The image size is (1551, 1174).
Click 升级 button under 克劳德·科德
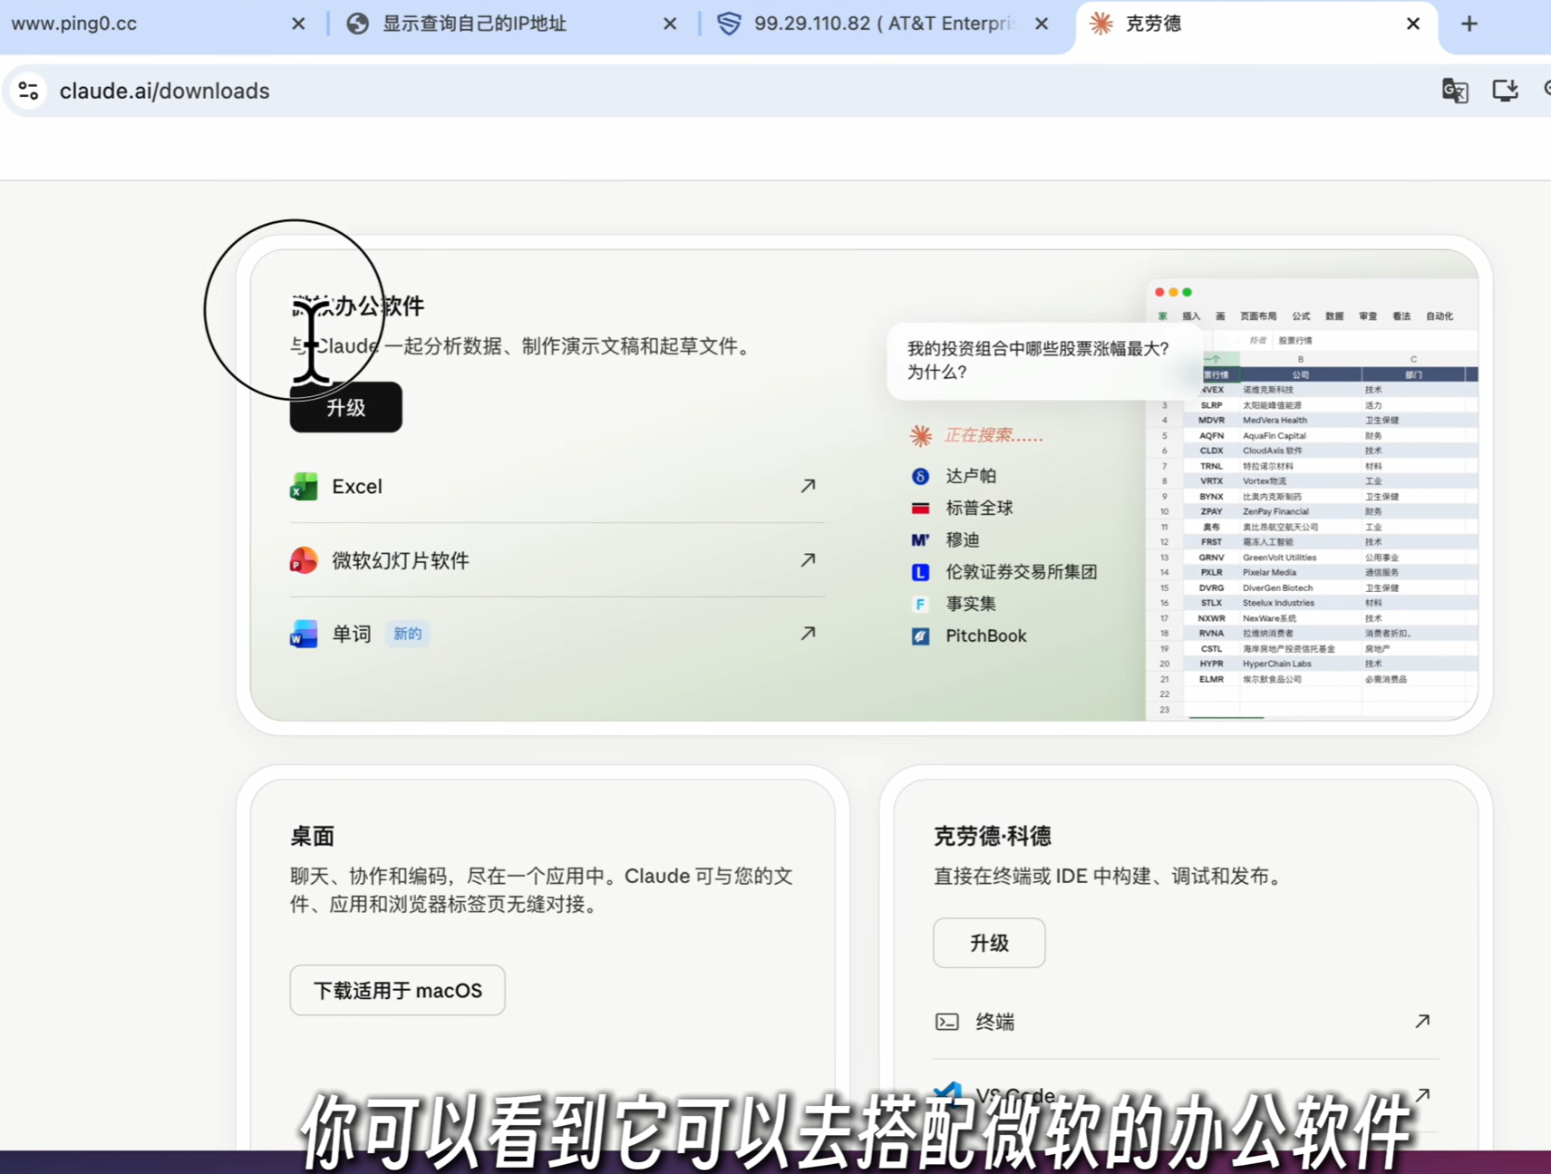coord(989,943)
